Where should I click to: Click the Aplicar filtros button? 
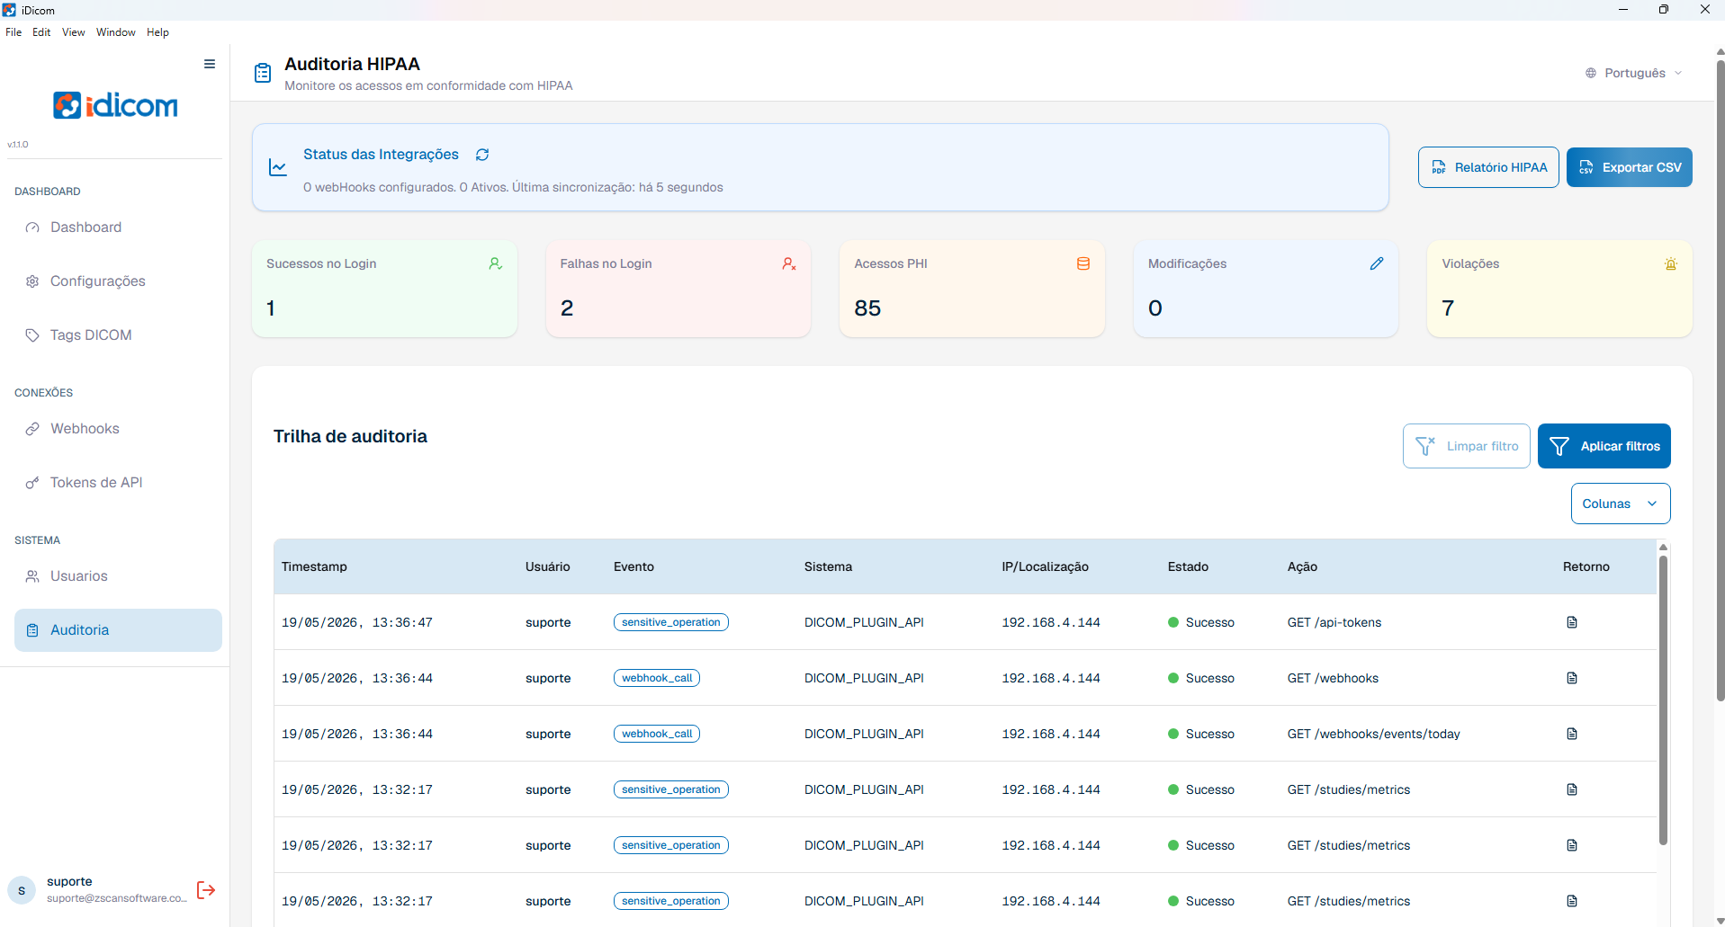[x=1604, y=446]
